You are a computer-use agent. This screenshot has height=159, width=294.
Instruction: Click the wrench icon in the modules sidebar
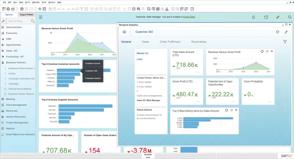pos(3,21)
